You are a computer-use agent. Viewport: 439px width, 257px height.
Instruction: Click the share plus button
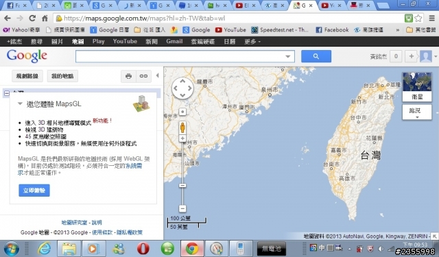(x=412, y=56)
